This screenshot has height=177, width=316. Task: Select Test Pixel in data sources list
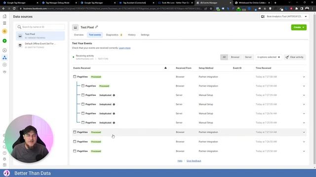40,36
